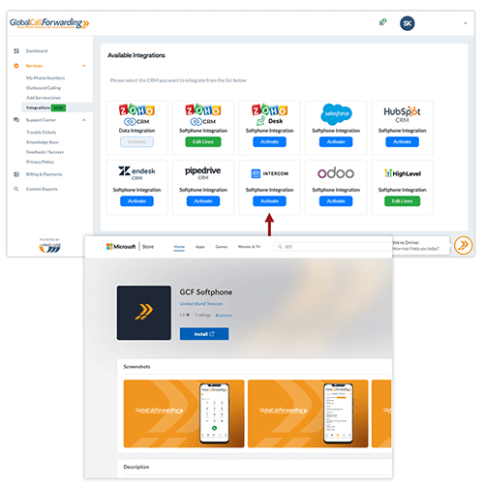484x489 pixels.
Task: Open My Phone Numbers
Action: pyautogui.click(x=45, y=78)
